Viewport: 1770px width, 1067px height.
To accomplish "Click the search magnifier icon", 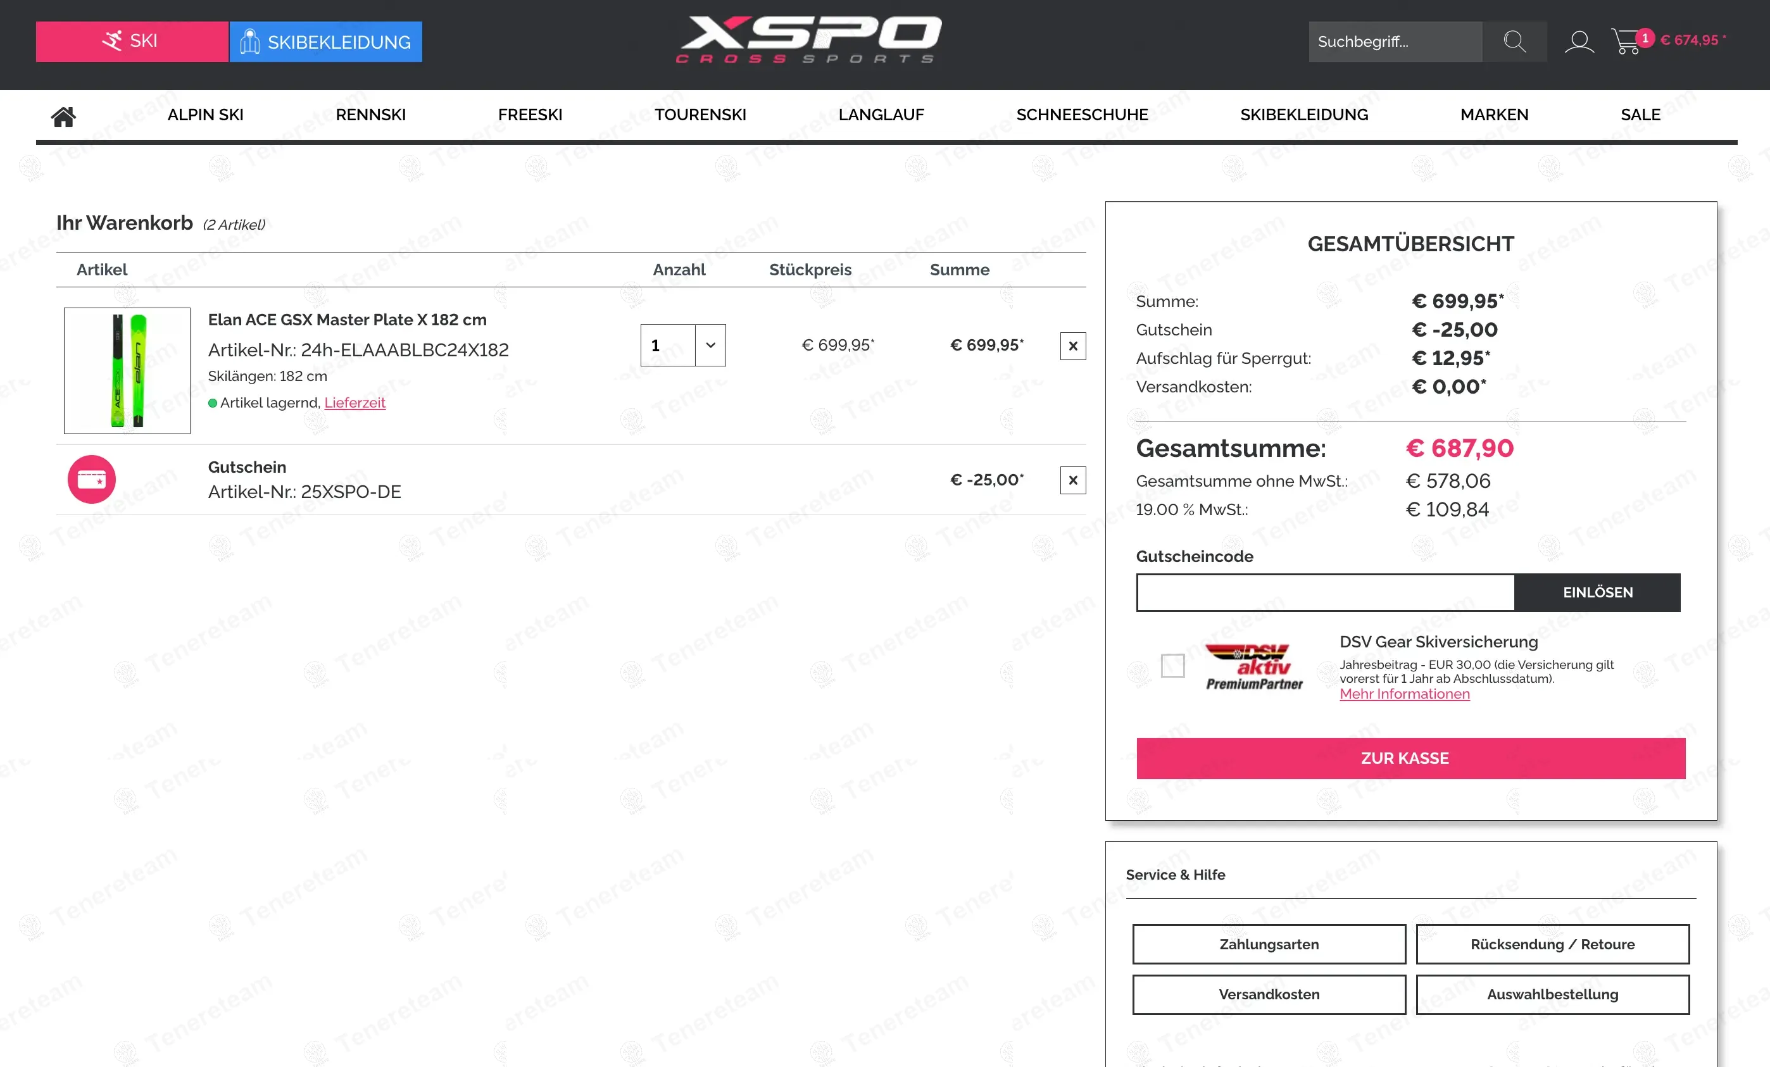I will (1514, 42).
